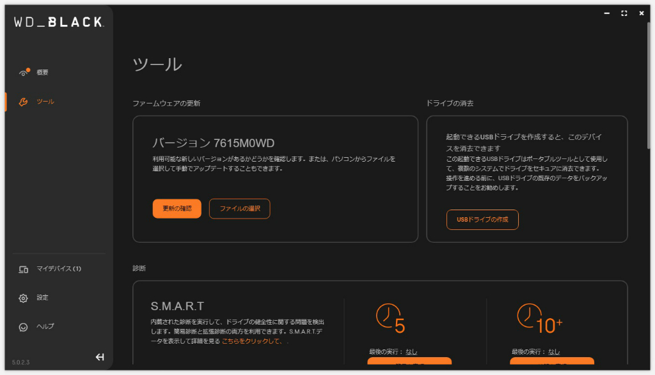Click the WD_BLACK logo
The width and height of the screenshot is (655, 375).
(59, 22)
